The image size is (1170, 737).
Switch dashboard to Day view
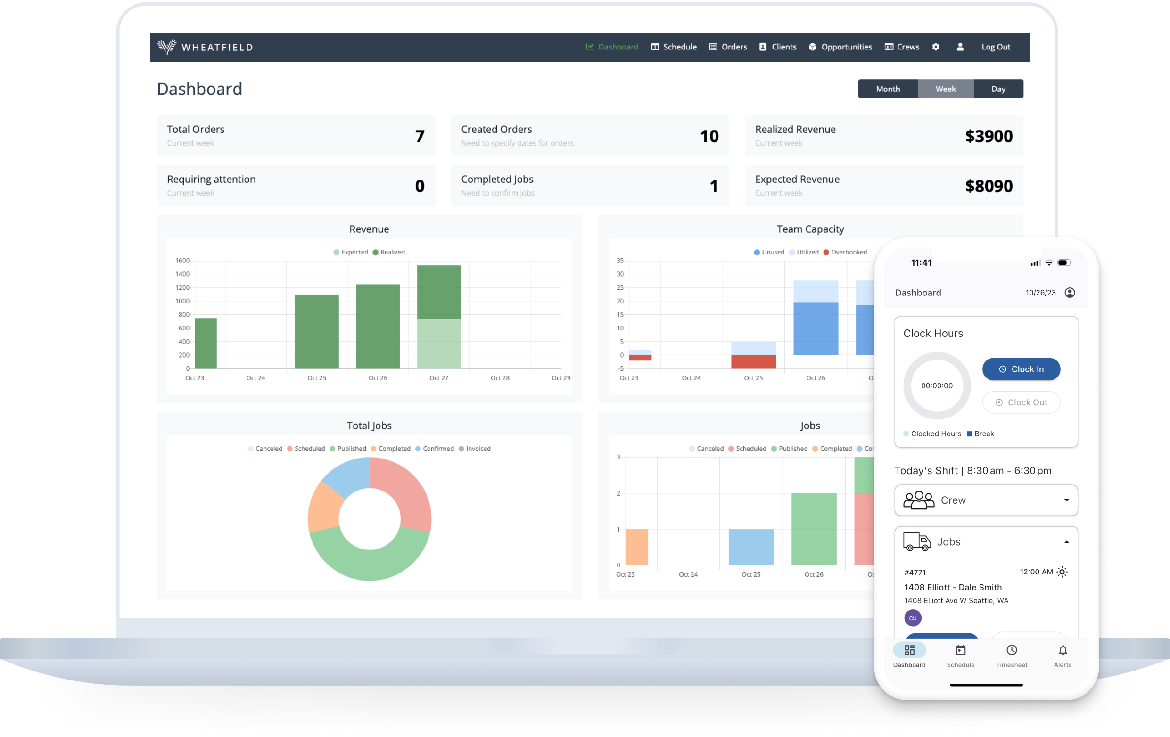point(998,89)
